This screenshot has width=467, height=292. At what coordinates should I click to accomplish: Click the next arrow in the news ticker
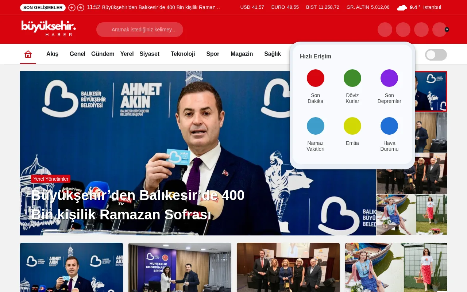click(x=80, y=7)
